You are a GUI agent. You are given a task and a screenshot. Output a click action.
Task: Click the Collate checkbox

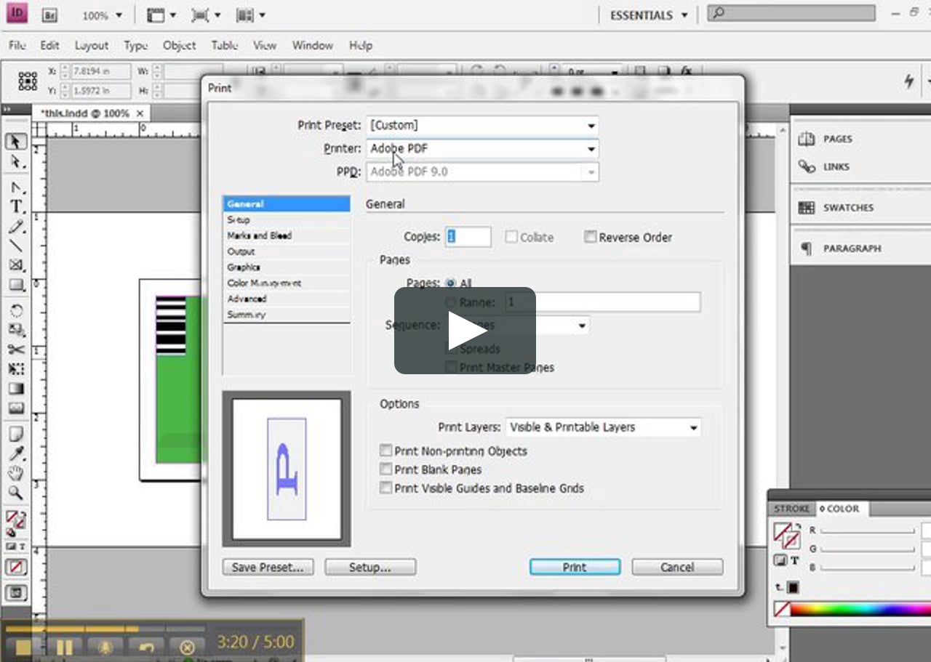(511, 237)
